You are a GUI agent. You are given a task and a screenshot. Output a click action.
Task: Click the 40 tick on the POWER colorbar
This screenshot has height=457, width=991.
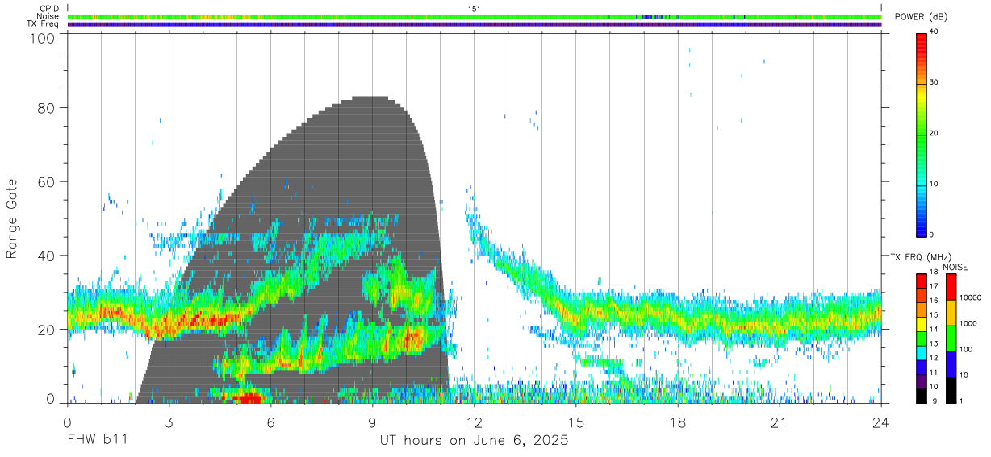(x=934, y=31)
